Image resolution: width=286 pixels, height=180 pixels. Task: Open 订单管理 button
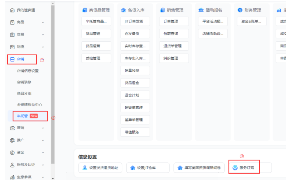click(x=174, y=21)
